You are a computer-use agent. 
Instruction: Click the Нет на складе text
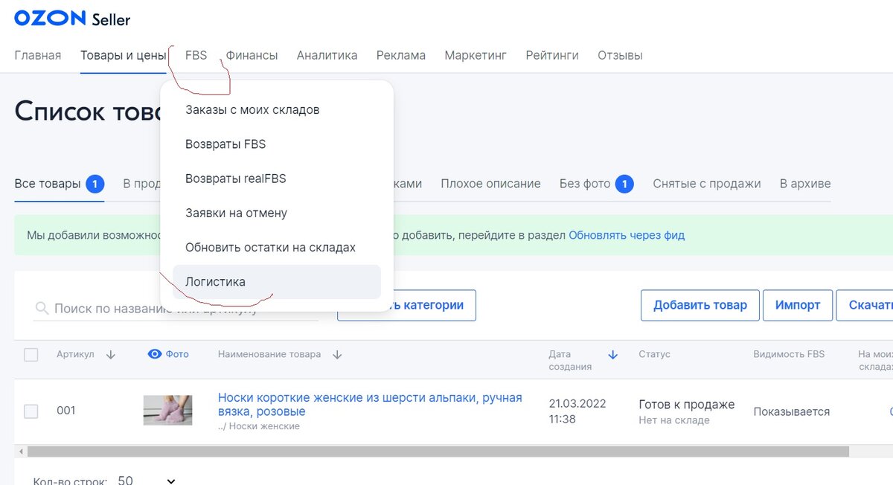click(x=674, y=420)
